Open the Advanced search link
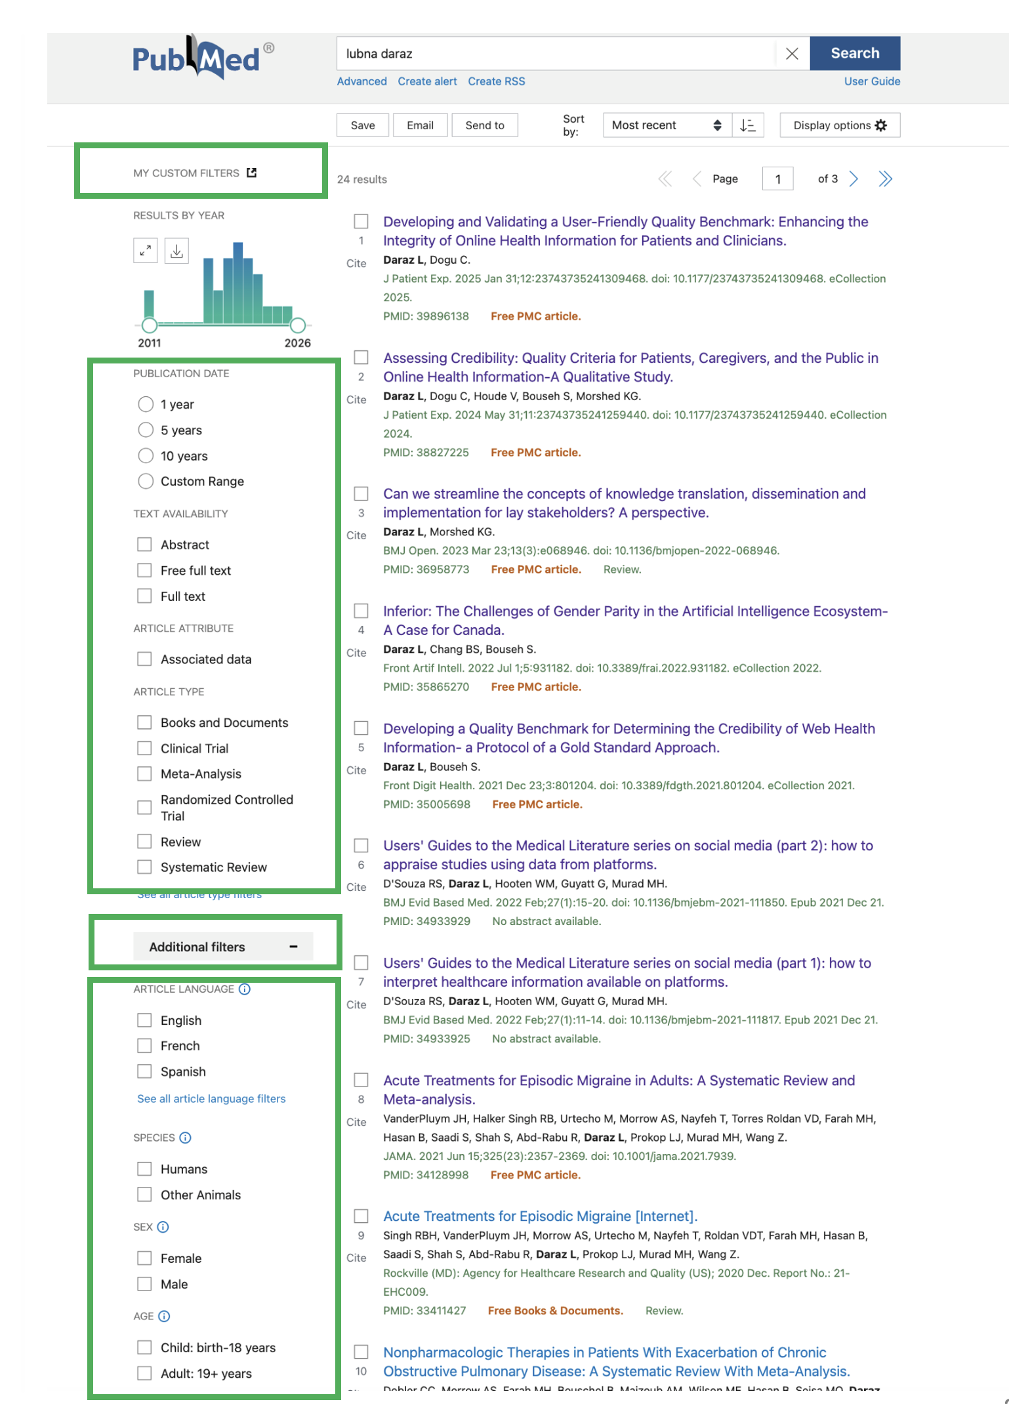This screenshot has height=1404, width=1009. [361, 81]
